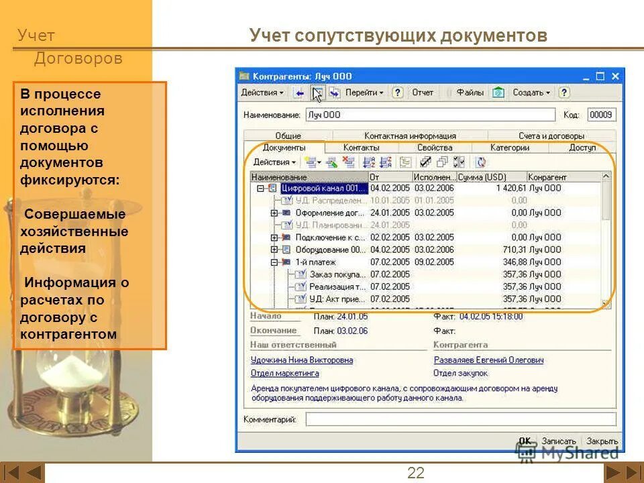Screen dimensions: 644x483
Task: Click the forward navigation arrow icon
Action: (332, 93)
